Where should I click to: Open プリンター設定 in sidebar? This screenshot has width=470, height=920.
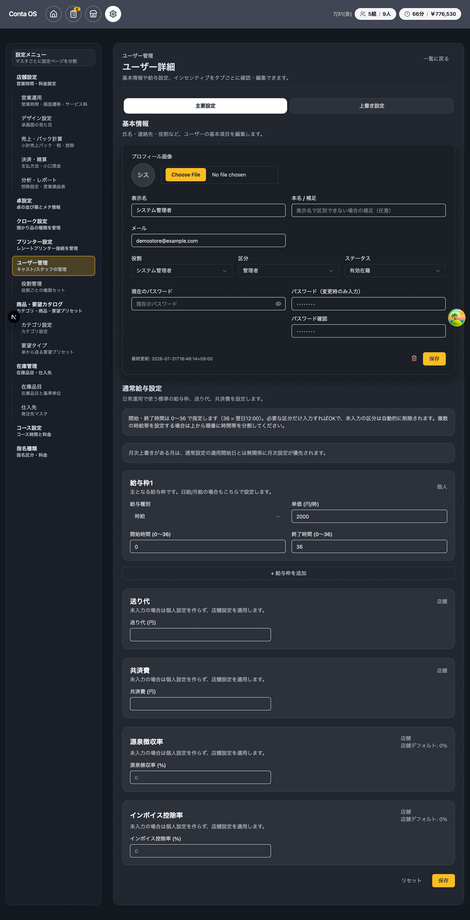(x=54, y=245)
